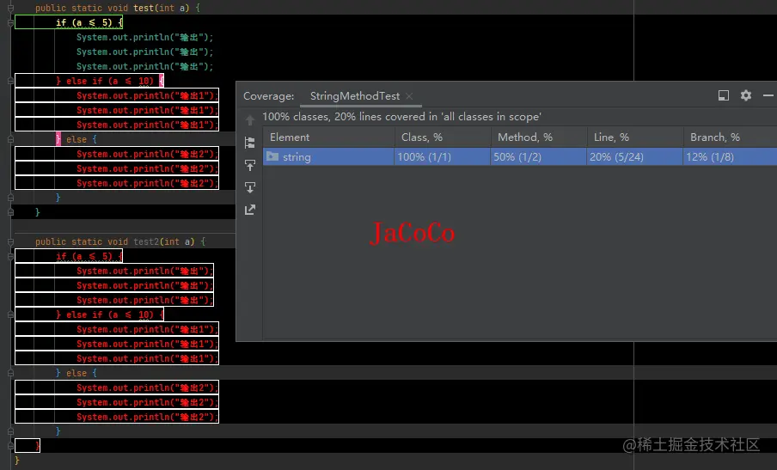The image size is (777, 470).
Task: Click the export coverage report icon
Action: (250, 210)
